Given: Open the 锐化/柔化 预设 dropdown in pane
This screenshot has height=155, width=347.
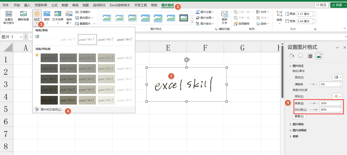Looking at the screenshot, I should click(337, 77).
